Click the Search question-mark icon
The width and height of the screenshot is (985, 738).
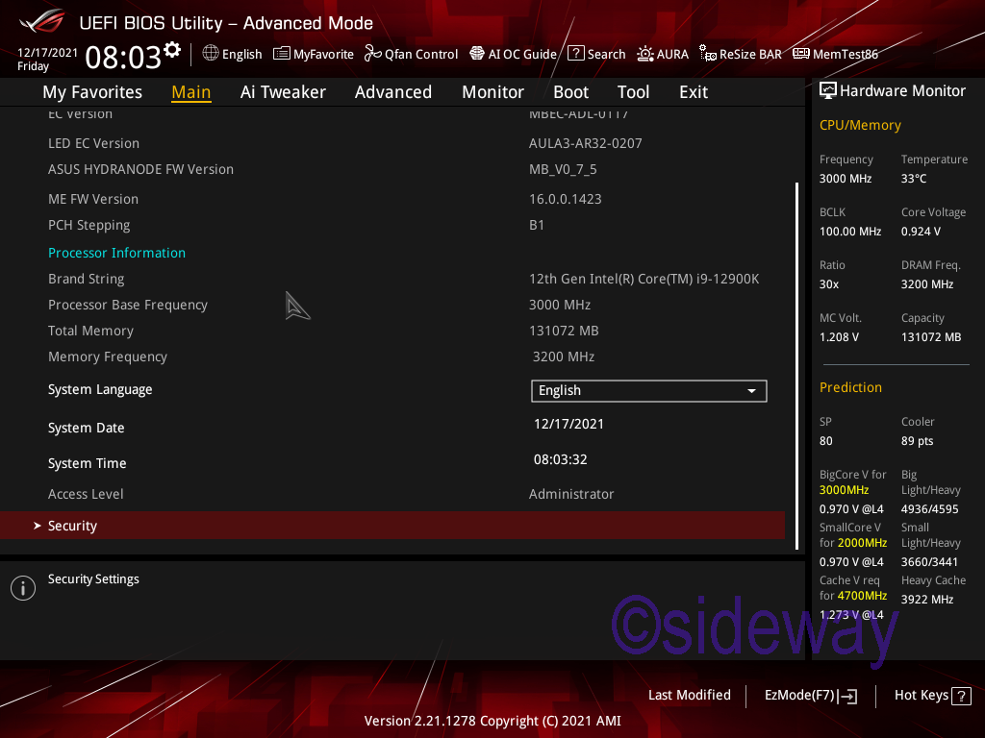pyautogui.click(x=575, y=54)
